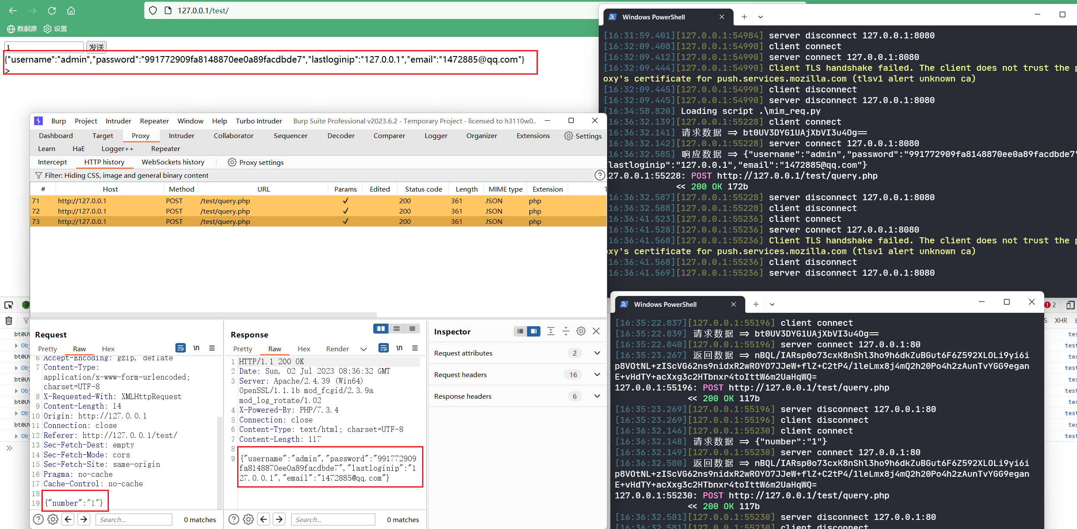1077x529 pixels.
Task: Expand Response headers section
Action: [597, 396]
